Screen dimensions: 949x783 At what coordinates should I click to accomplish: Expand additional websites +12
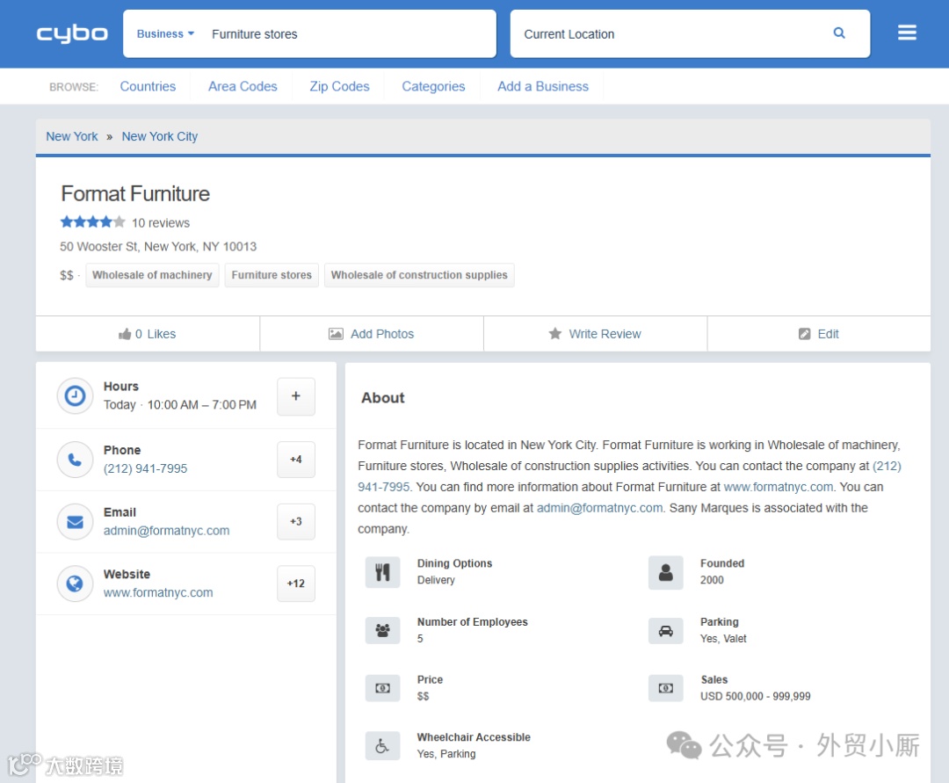coord(296,584)
